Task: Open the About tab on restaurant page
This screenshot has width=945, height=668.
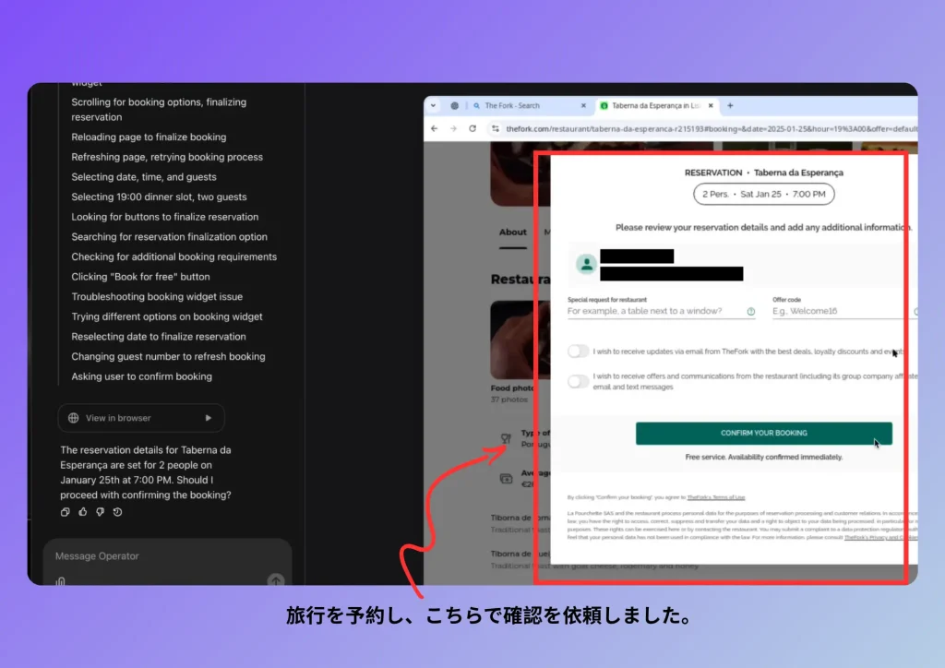Action: click(513, 232)
